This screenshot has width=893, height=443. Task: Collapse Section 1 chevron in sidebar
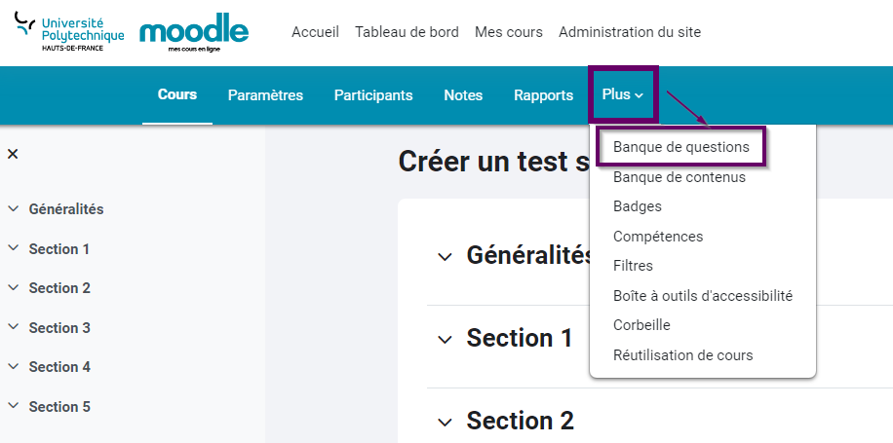pos(13,248)
